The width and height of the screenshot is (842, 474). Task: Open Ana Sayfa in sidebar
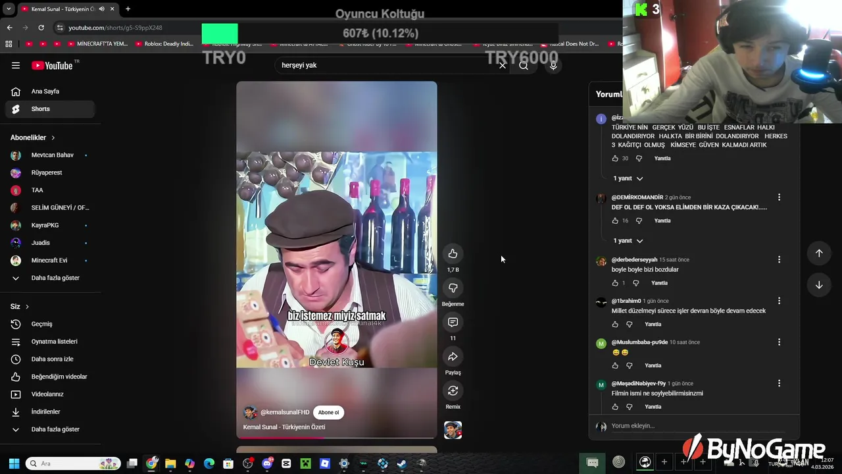50,92
